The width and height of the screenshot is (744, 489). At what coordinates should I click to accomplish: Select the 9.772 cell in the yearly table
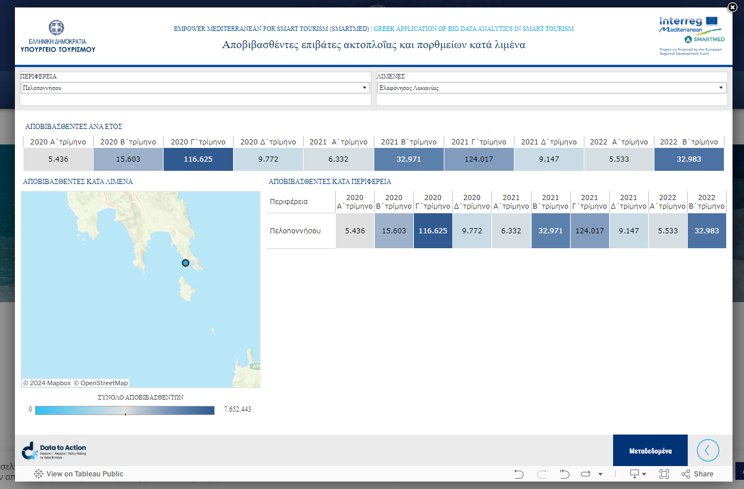(268, 159)
